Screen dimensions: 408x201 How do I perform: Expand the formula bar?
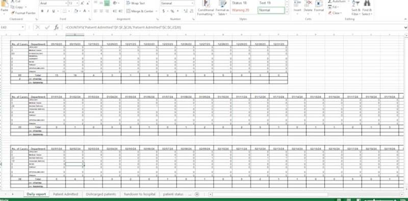click(405, 27)
